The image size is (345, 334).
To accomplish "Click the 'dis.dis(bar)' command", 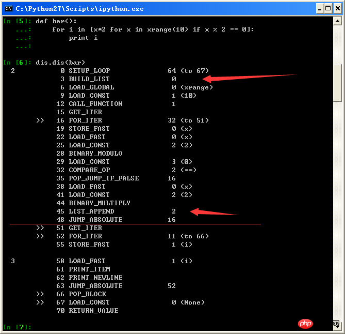I will coord(60,63).
